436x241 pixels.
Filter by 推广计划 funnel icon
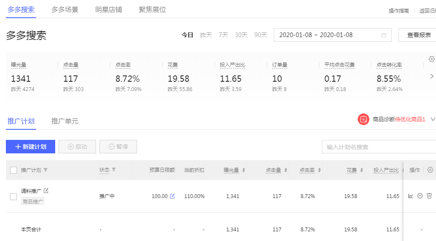(45, 170)
